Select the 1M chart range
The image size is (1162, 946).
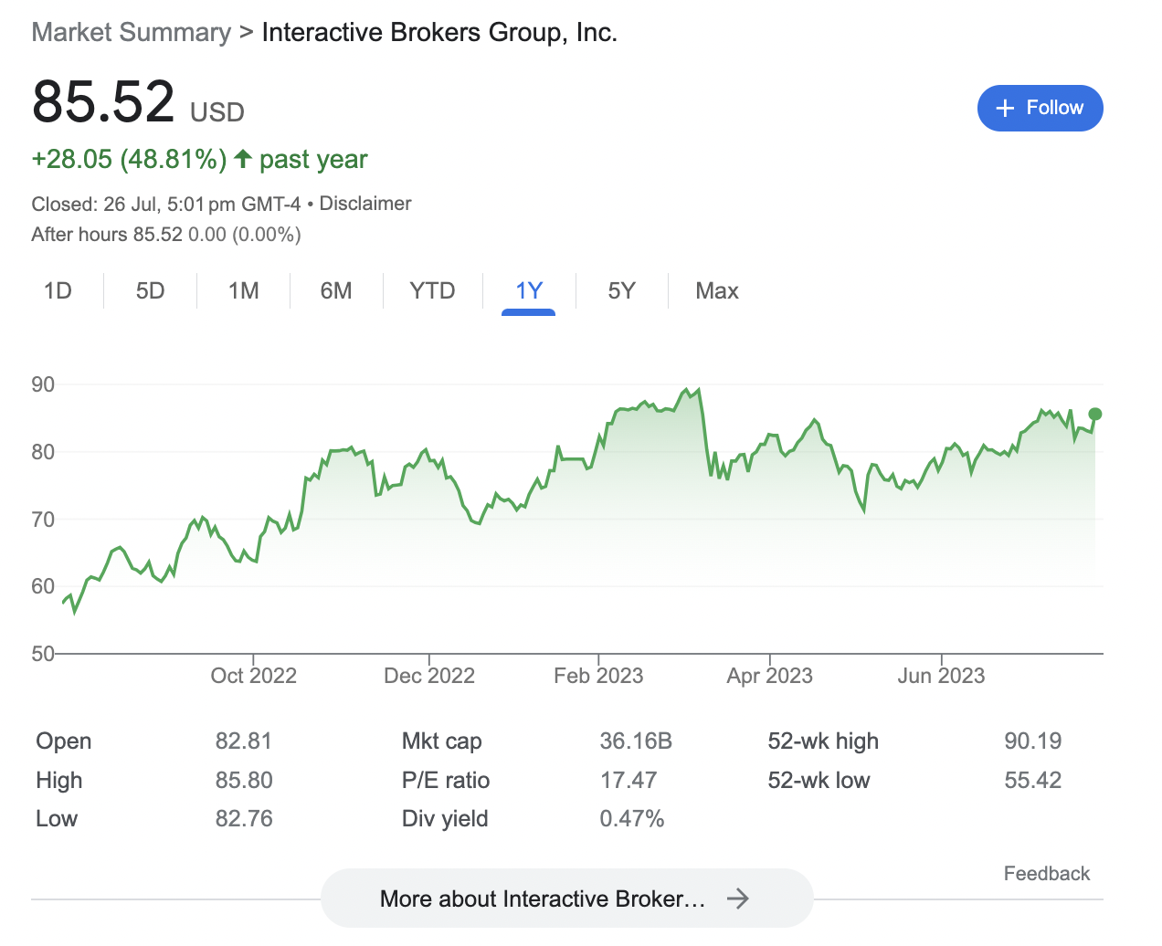(243, 291)
